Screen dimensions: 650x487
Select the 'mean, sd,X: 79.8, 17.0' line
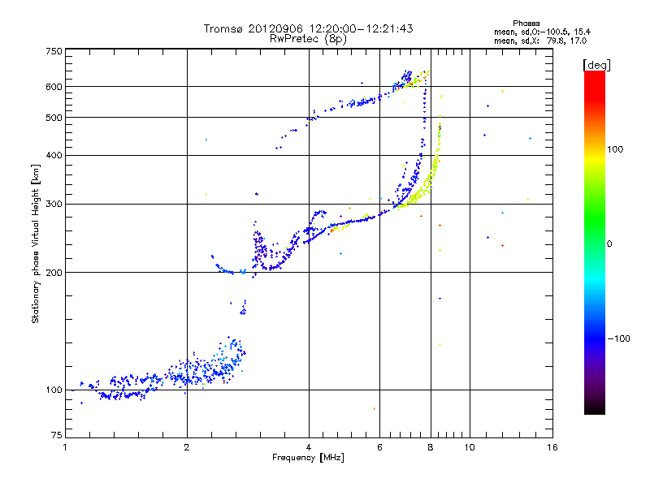coord(540,41)
